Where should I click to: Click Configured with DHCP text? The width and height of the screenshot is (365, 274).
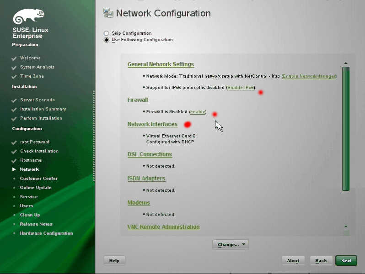point(170,142)
